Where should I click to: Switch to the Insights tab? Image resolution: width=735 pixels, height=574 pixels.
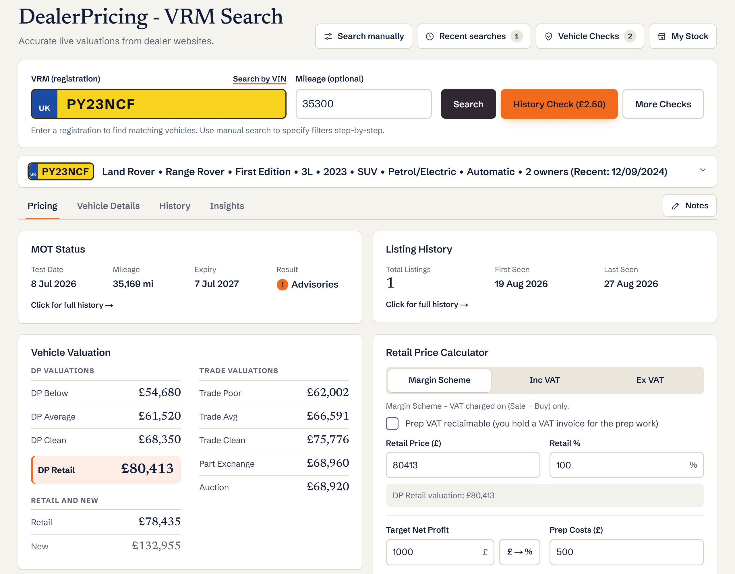click(227, 206)
